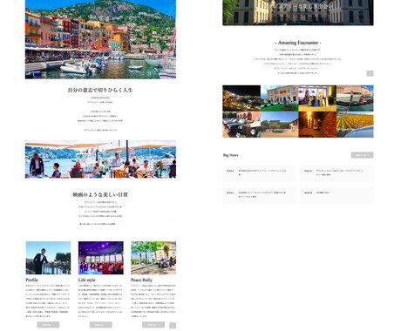Open the night hillside town gallery photo

(241, 98)
